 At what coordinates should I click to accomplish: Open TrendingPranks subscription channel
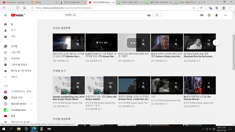18,110
